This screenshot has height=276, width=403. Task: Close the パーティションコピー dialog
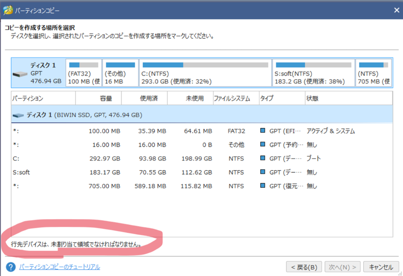tap(396, 10)
